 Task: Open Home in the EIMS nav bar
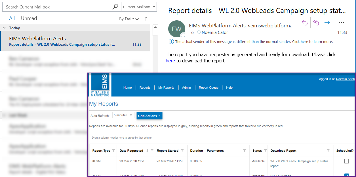[x=127, y=88]
